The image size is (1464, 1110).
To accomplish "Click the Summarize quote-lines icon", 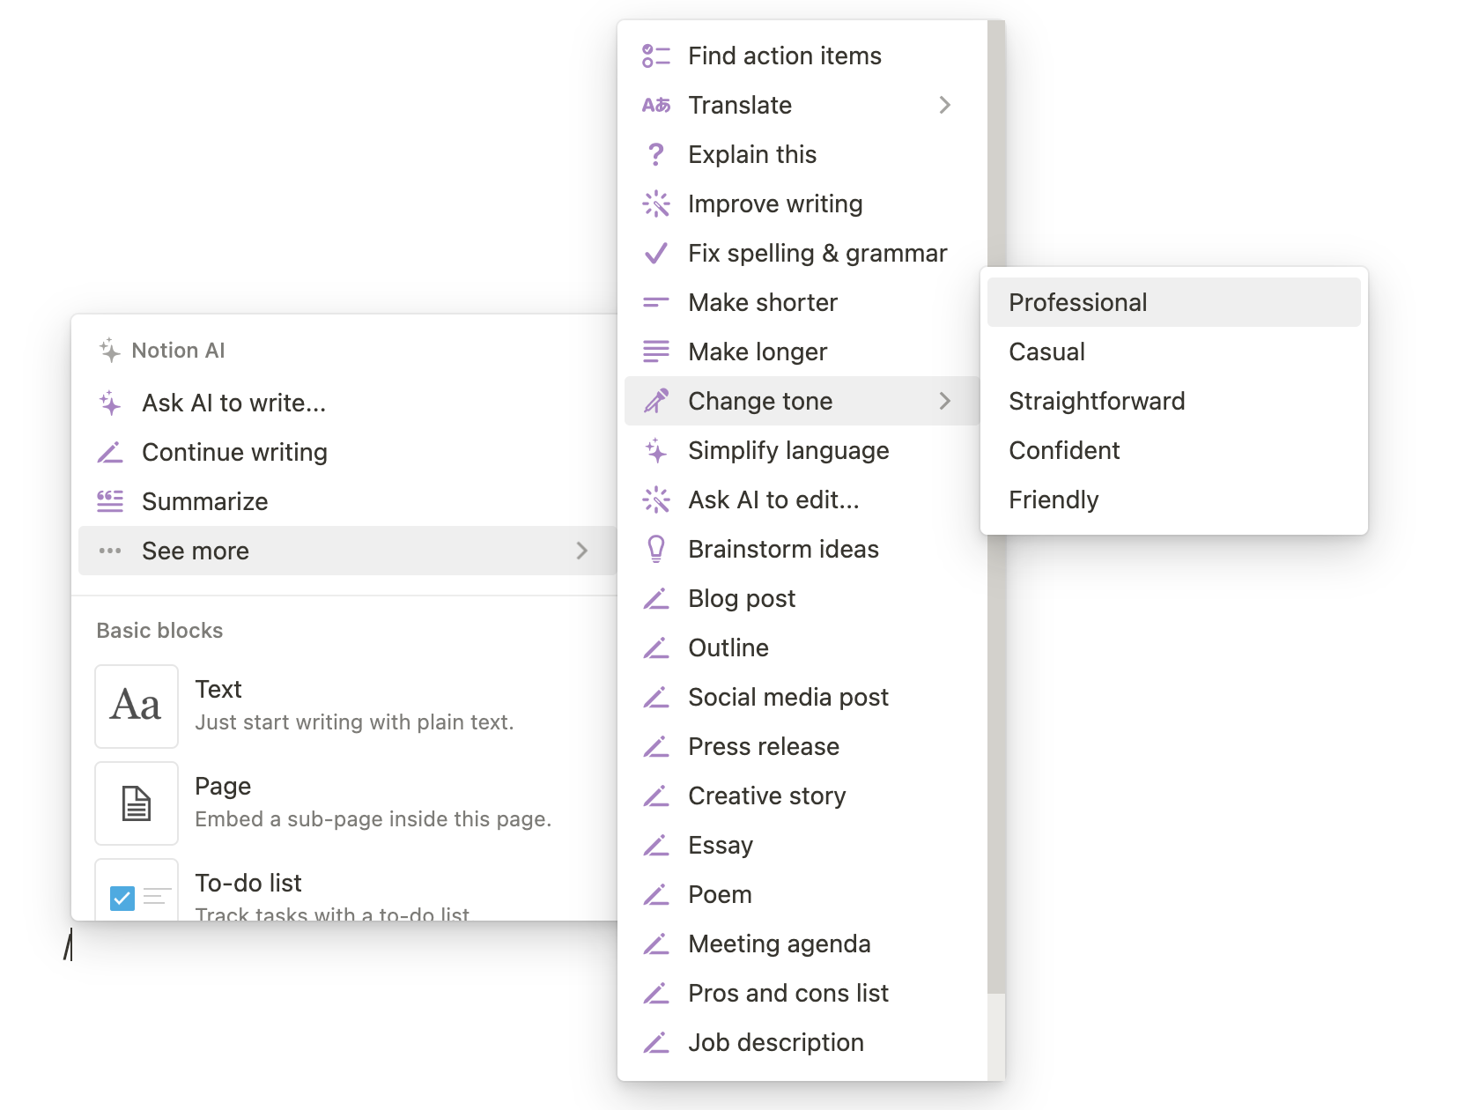I will coord(110,501).
